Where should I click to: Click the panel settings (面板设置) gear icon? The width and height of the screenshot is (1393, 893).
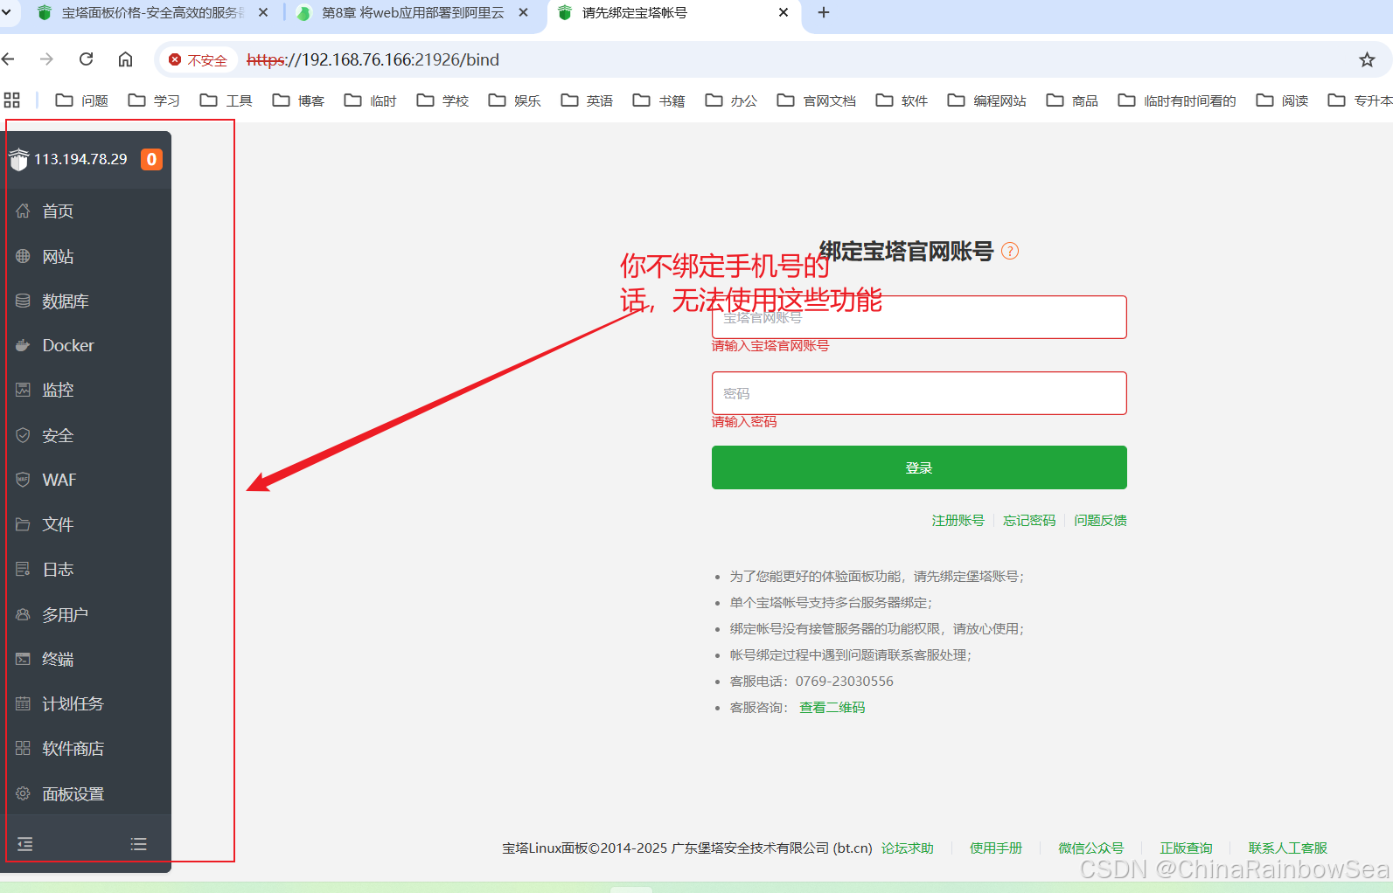(23, 793)
